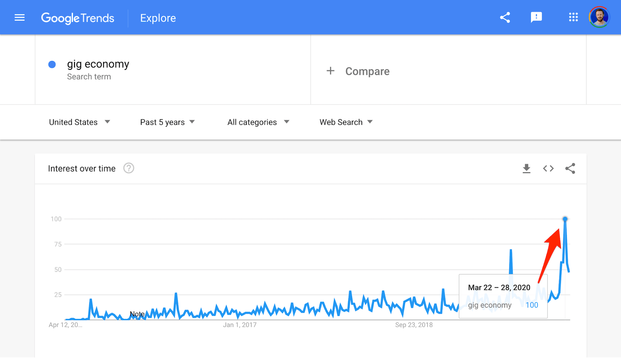Screen dimensions: 621x358
Task: Open the hamburger main menu
Action: tap(20, 18)
